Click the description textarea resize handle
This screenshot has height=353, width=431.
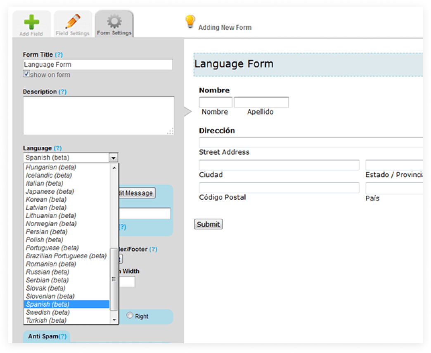(x=171, y=131)
